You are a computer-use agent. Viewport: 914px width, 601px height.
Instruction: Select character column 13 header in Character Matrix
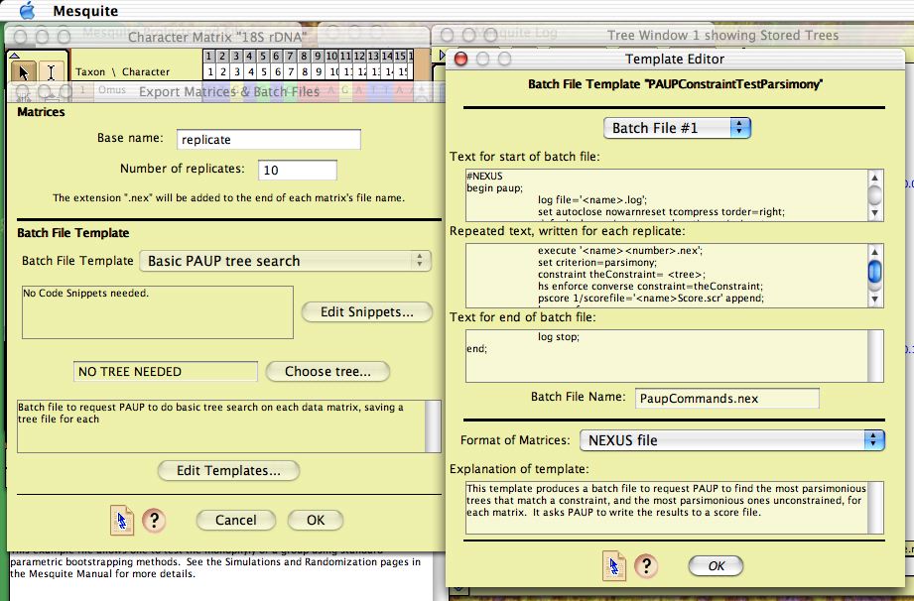373,57
